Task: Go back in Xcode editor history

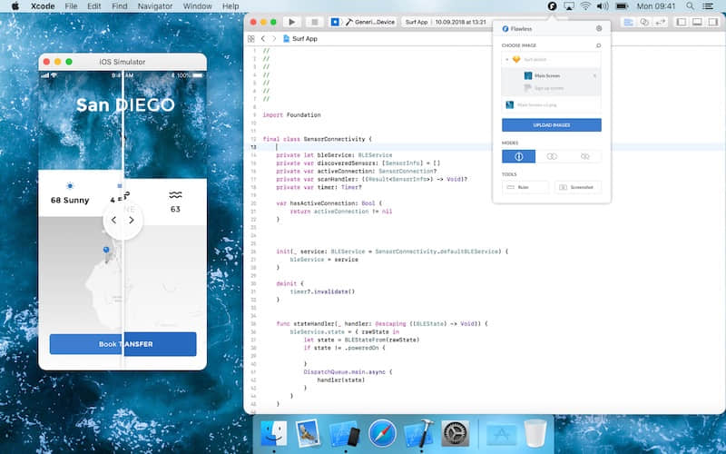Action: (263, 39)
